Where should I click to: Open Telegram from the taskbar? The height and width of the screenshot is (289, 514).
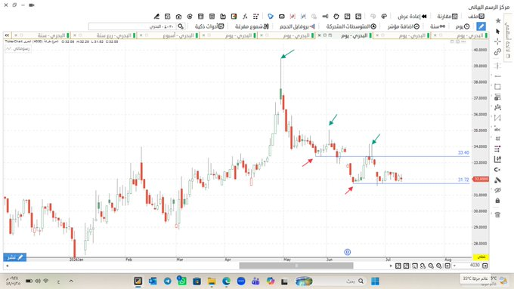[168, 281]
